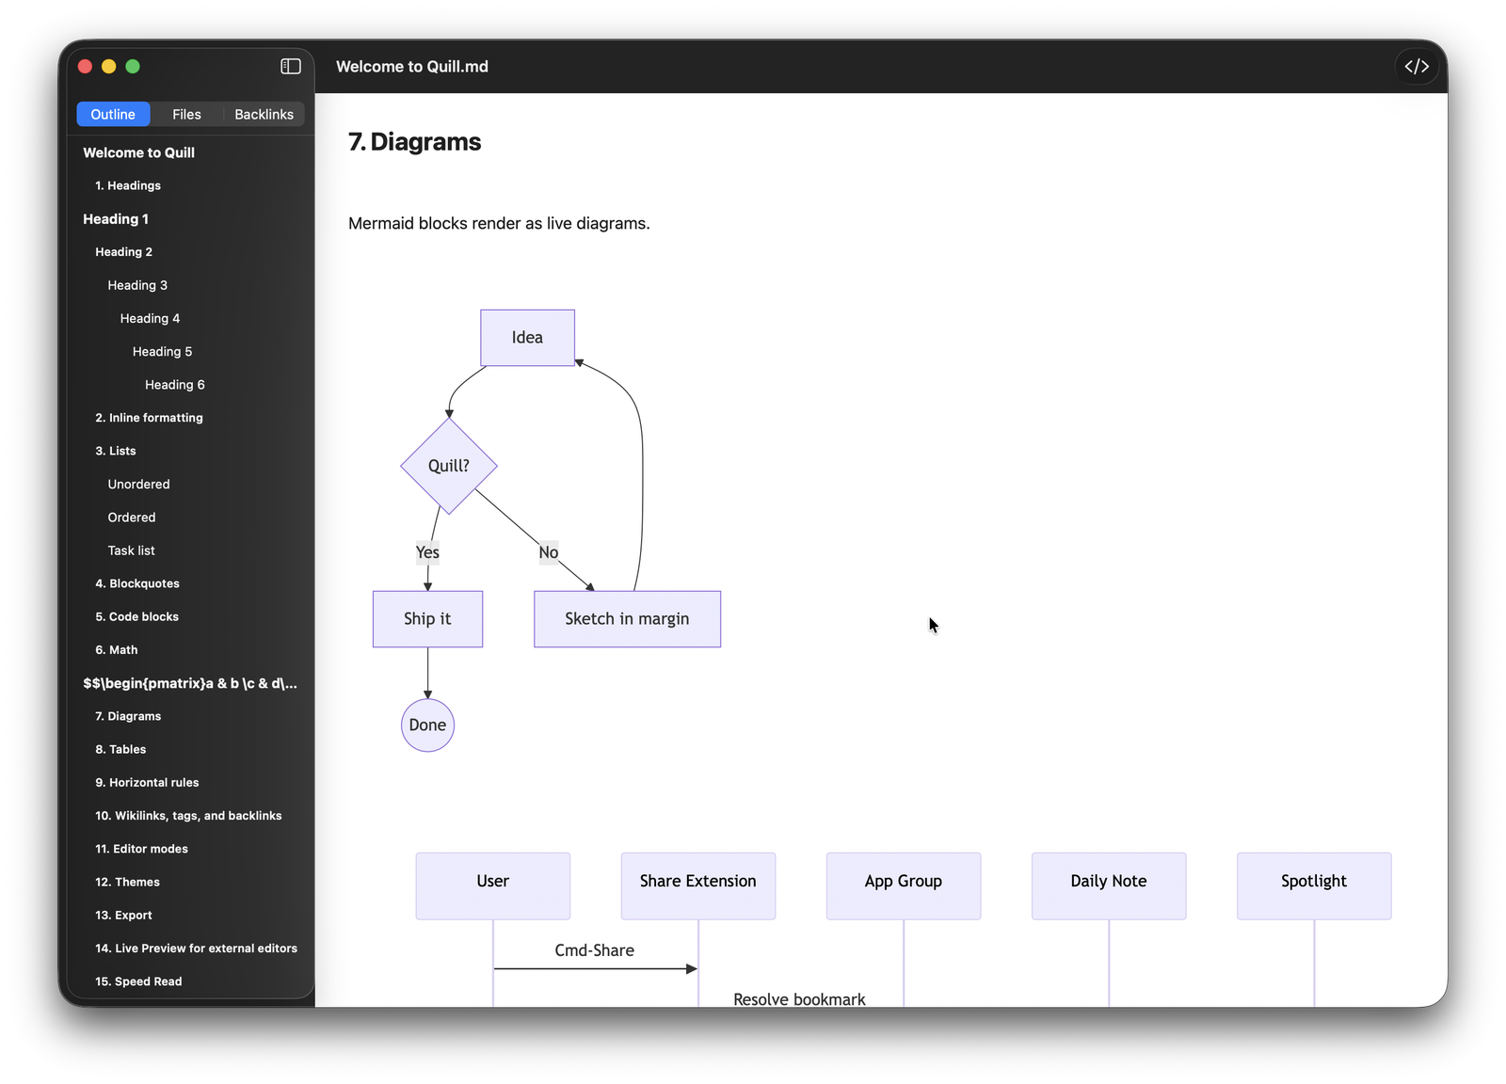Go to 11. Editor modes section
Screen dimensions: 1506x1084
pos(141,849)
